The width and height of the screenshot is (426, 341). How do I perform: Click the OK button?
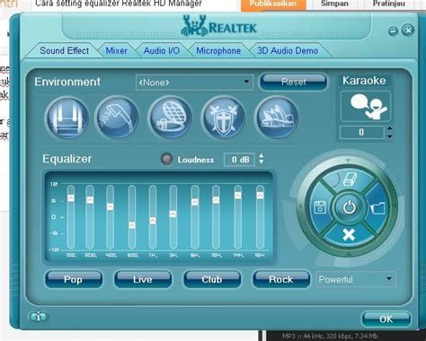386,319
